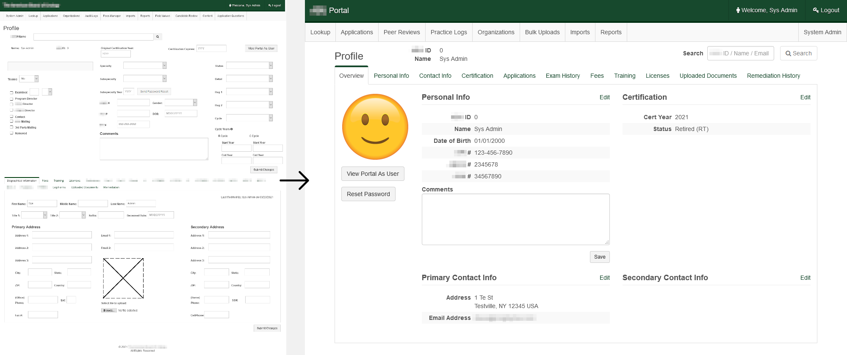Viewport: 847px width, 355px height.
Task: Click the First Name field
Action: (42, 203)
